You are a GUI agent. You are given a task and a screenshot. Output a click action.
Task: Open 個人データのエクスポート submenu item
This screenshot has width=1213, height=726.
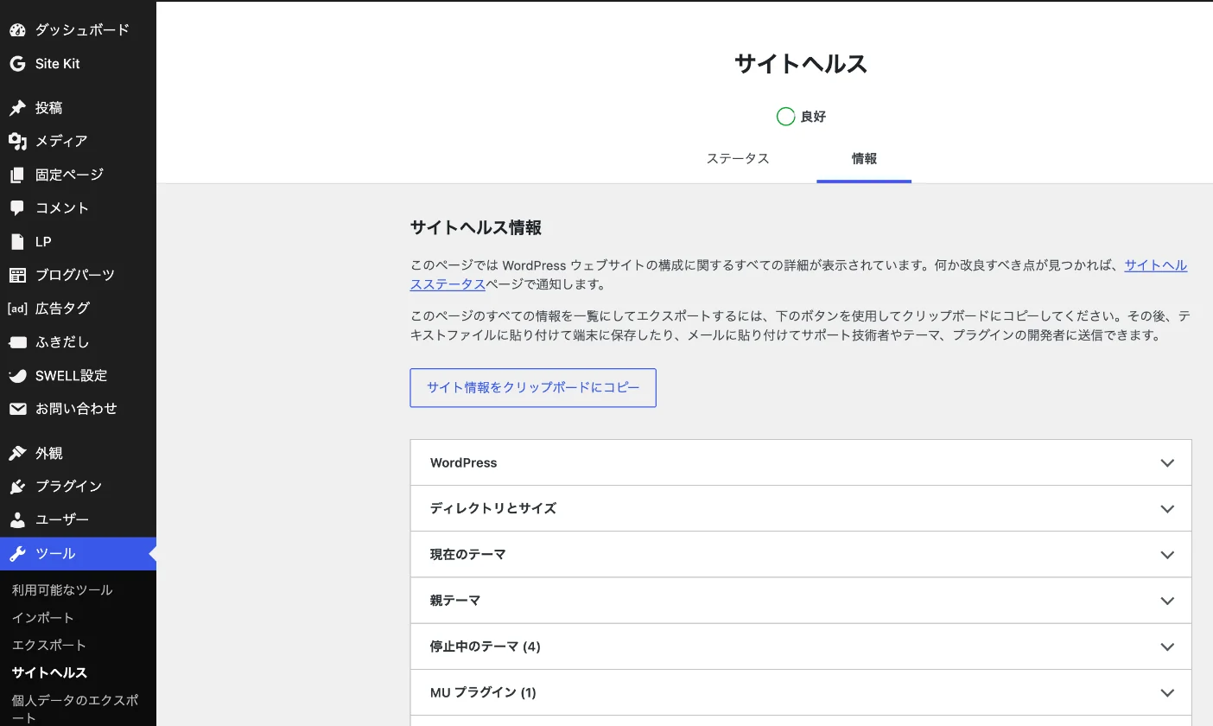(75, 709)
